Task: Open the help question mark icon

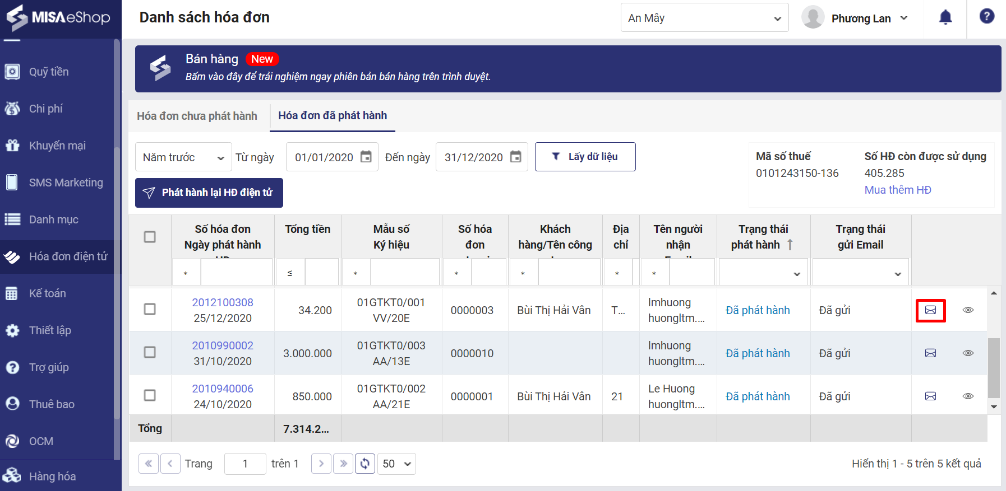Action: pyautogui.click(x=986, y=16)
